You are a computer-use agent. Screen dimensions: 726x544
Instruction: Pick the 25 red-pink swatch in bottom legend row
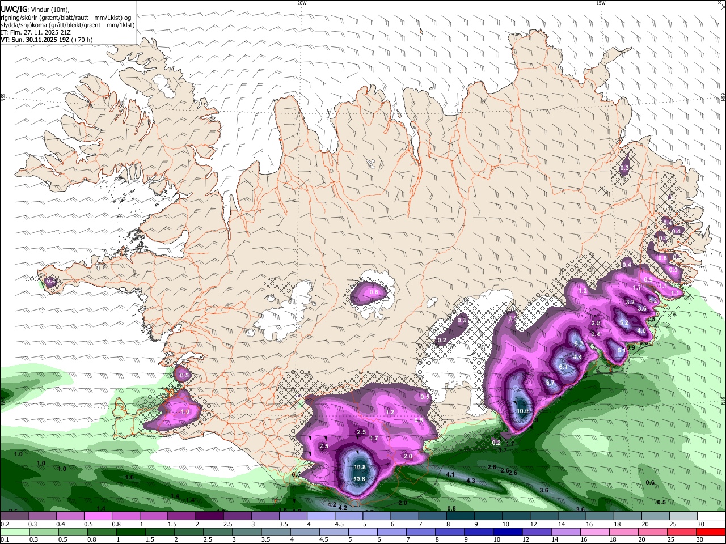682,532
